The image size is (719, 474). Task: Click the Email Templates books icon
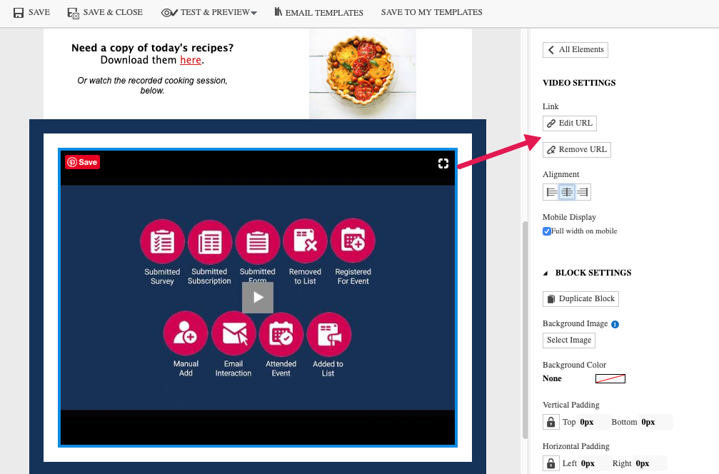point(278,12)
